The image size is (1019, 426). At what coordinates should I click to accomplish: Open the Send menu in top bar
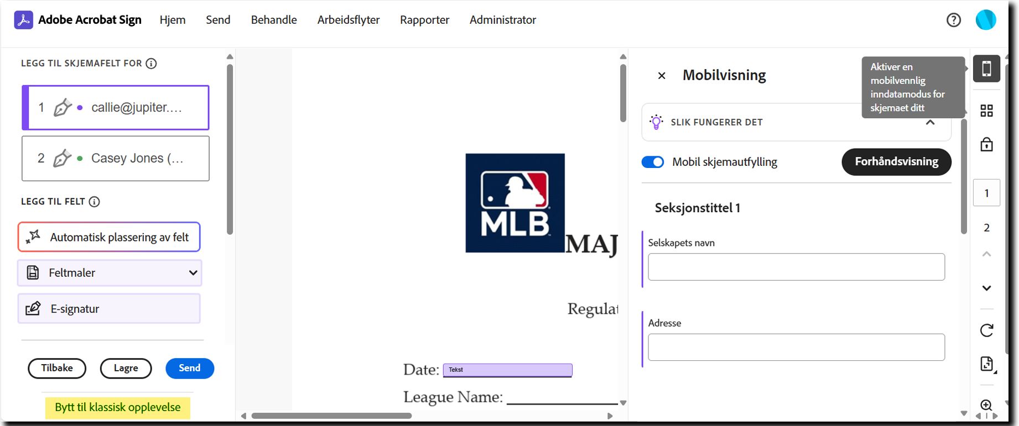click(218, 20)
